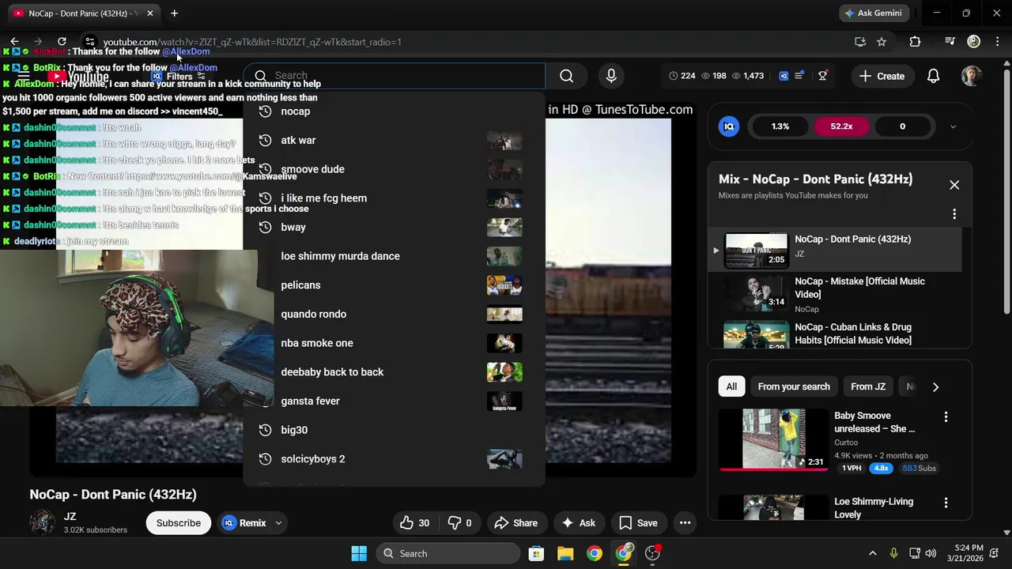Click the YouTube search input field
The height and width of the screenshot is (569, 1012).
click(394, 76)
